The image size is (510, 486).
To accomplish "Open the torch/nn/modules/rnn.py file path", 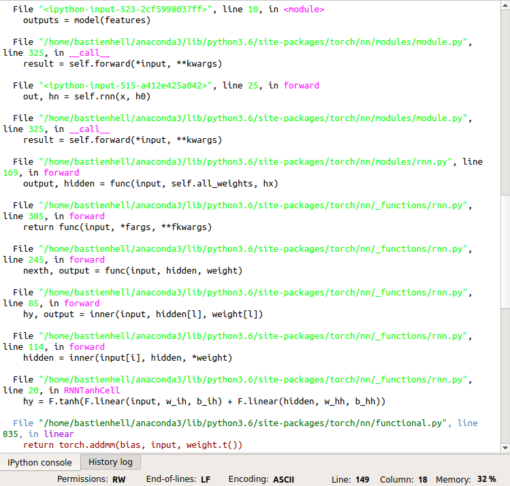I will point(246,162).
